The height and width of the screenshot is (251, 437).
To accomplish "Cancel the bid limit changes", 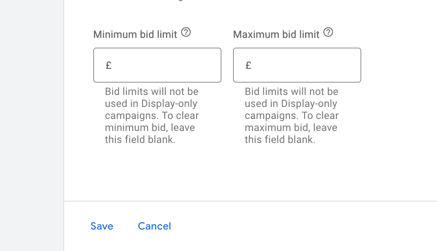I will point(154,226).
